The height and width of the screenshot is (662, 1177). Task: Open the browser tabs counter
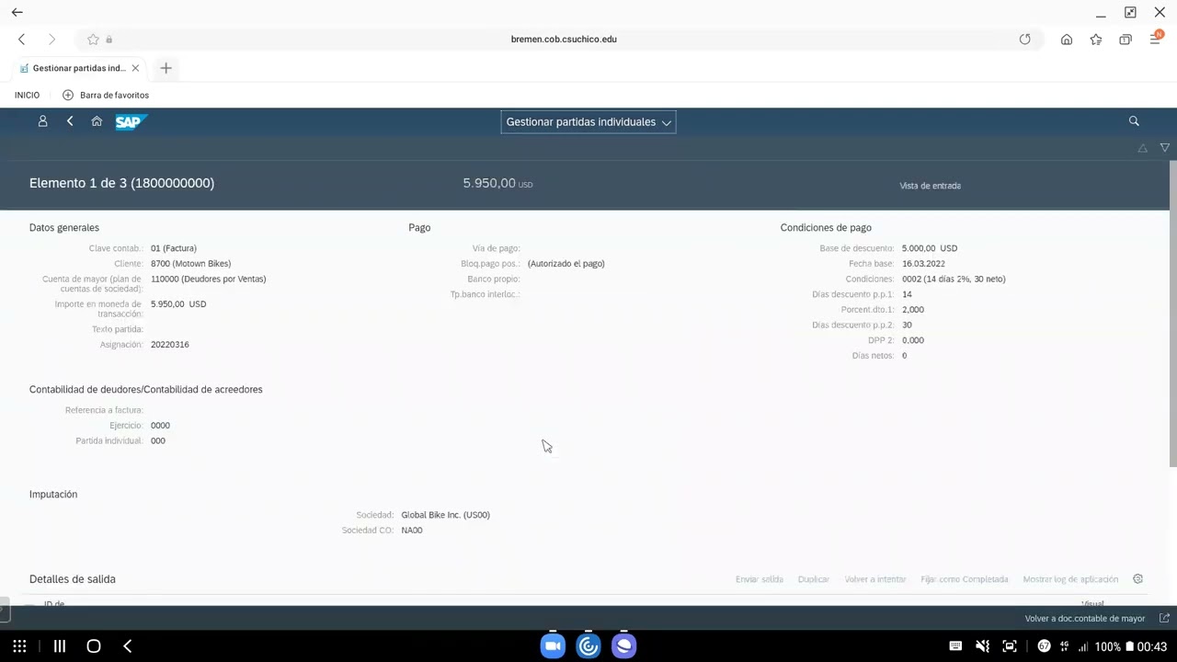pyautogui.click(x=1126, y=40)
